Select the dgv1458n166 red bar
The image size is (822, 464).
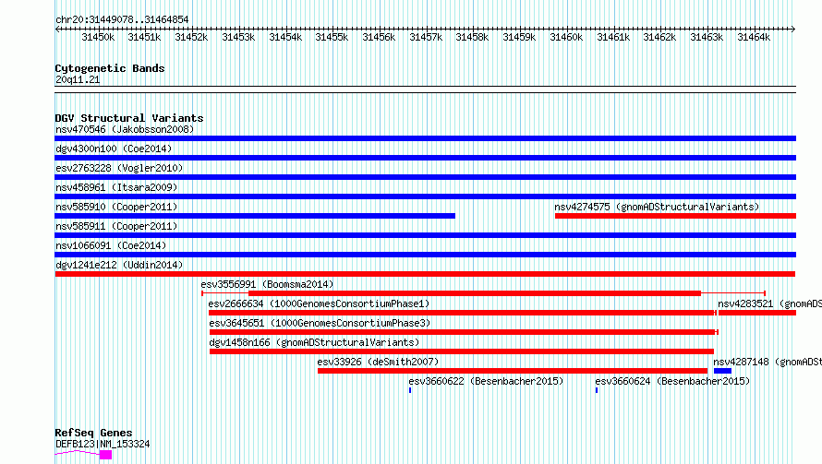coord(461,351)
